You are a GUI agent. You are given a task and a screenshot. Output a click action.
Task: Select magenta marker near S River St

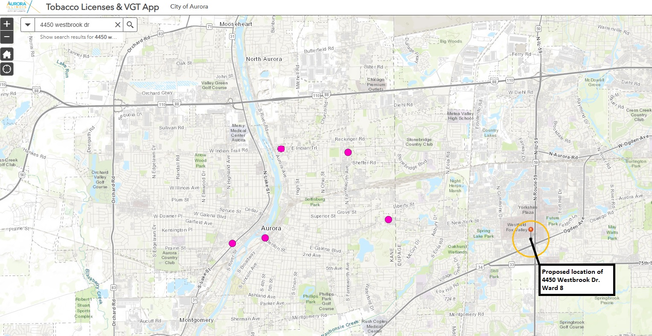click(x=232, y=244)
